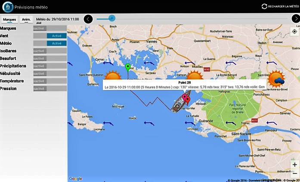Click the La Roche-Bernard label
Image resolution: width=300 pixels, height=182 pixels.
226,75
